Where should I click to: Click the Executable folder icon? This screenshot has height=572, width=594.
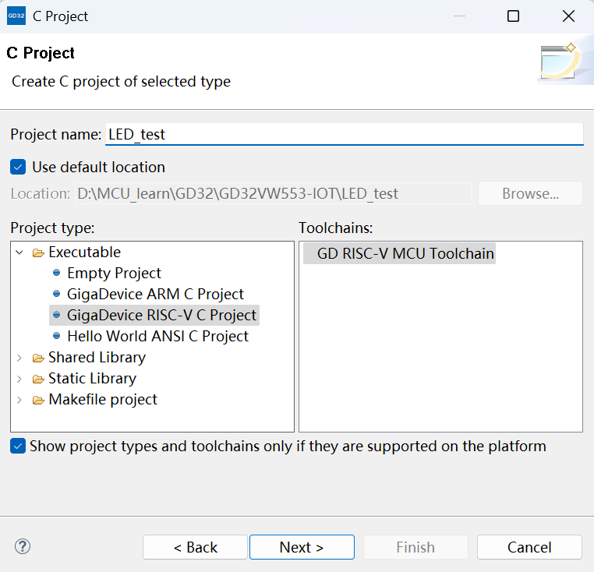[38, 252]
